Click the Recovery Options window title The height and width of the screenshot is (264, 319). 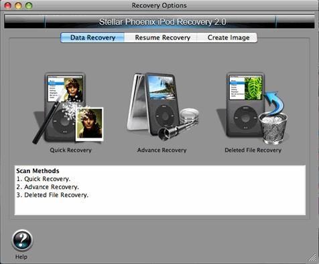click(x=159, y=5)
